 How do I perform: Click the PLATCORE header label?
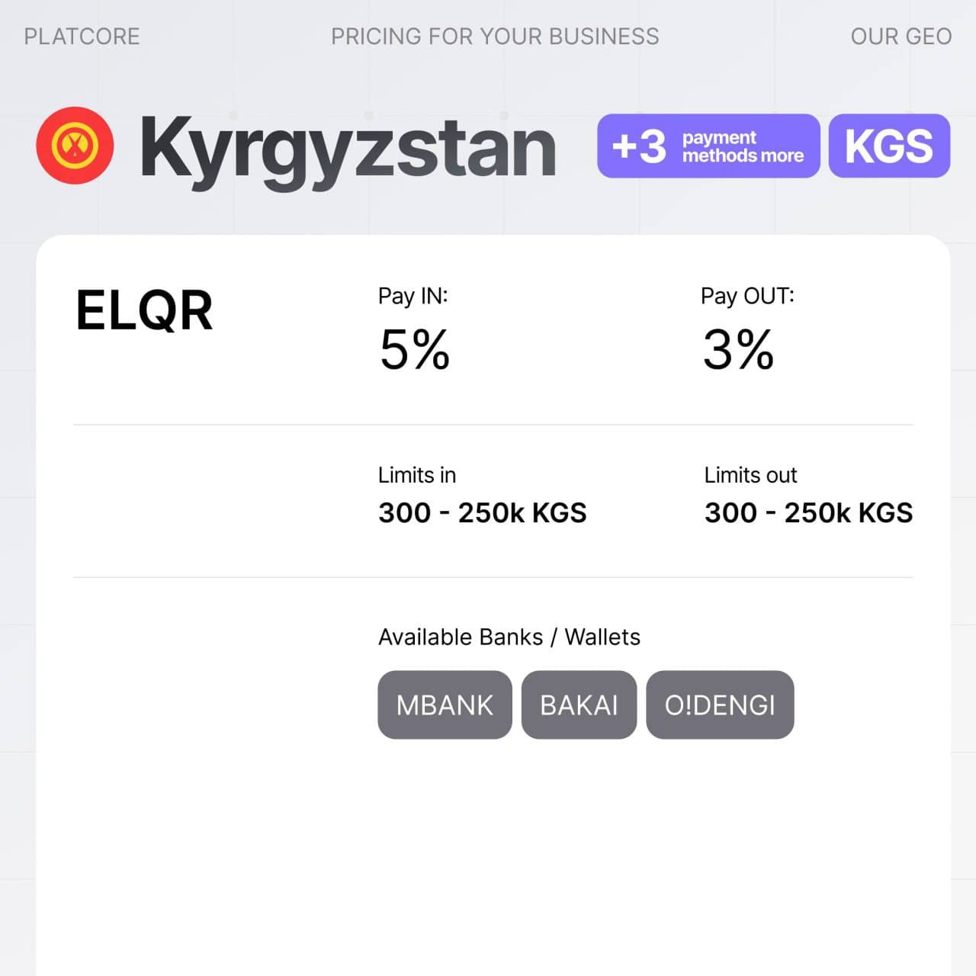click(82, 37)
